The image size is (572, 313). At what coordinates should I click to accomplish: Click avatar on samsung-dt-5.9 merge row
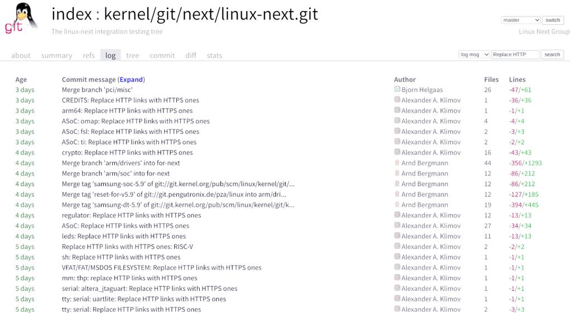tap(397, 204)
